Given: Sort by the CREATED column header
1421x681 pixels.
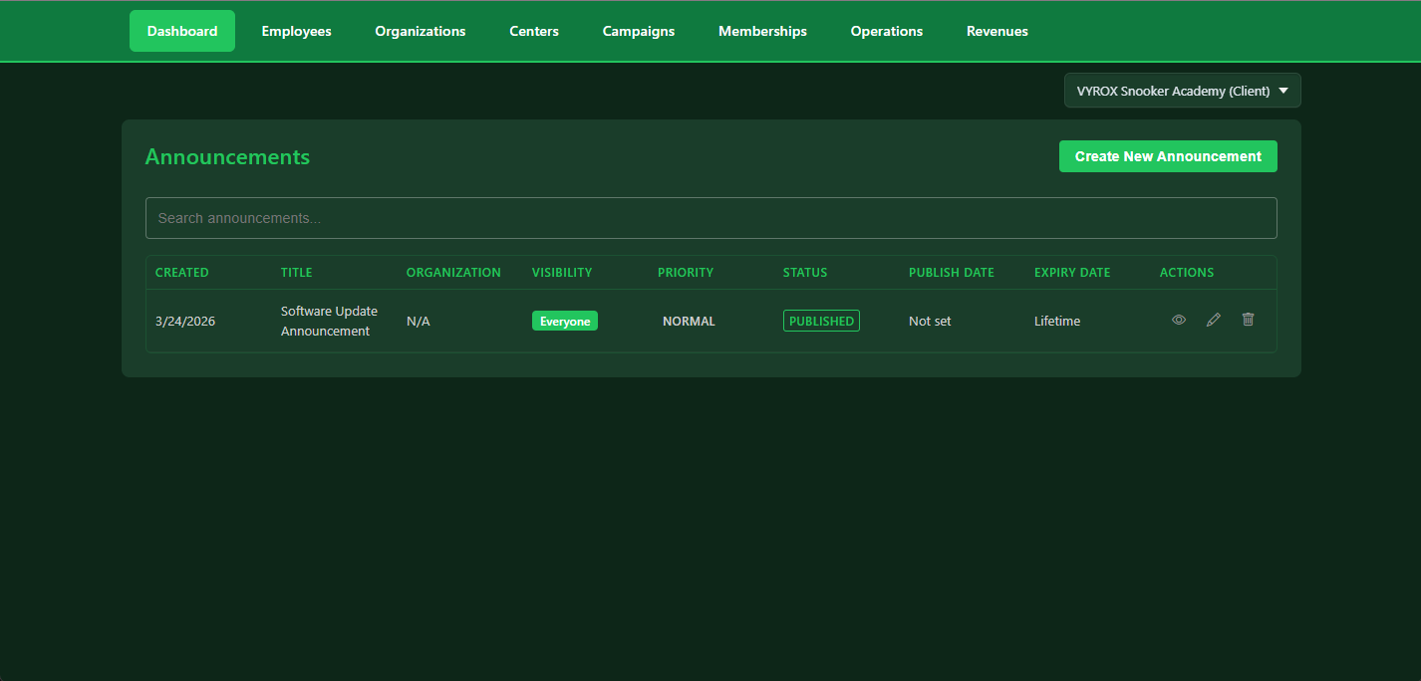Looking at the screenshot, I should (x=181, y=272).
